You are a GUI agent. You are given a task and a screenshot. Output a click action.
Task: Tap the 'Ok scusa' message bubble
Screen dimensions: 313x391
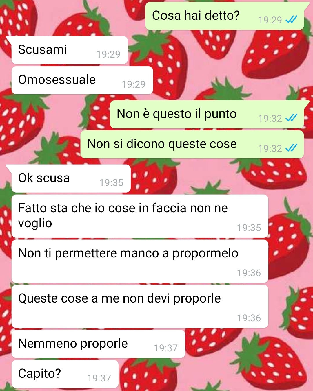[71, 179]
